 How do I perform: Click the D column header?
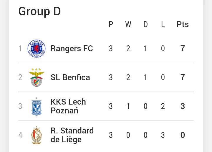tap(145, 24)
